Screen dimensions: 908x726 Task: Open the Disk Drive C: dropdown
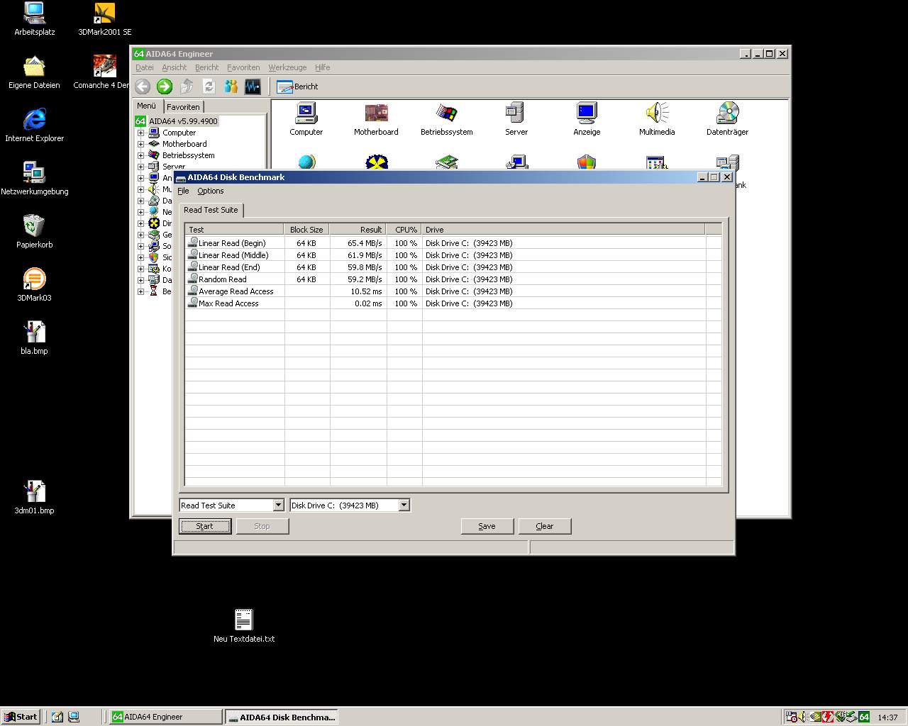click(404, 506)
